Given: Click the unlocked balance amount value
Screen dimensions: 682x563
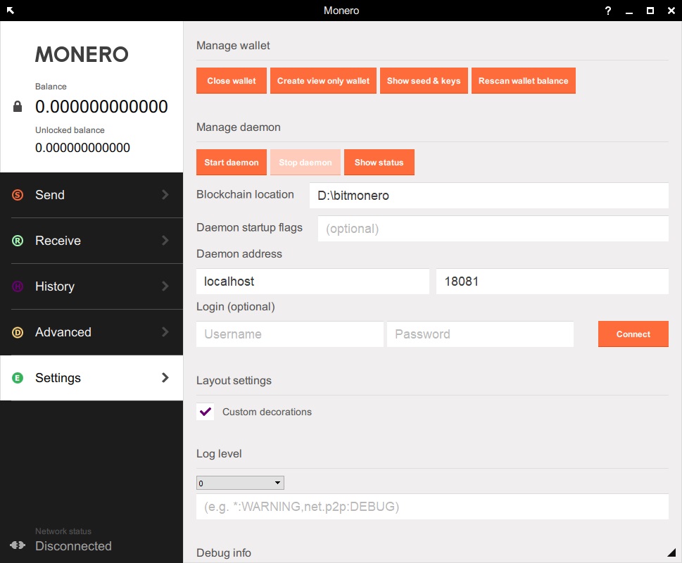Looking at the screenshot, I should tap(82, 148).
